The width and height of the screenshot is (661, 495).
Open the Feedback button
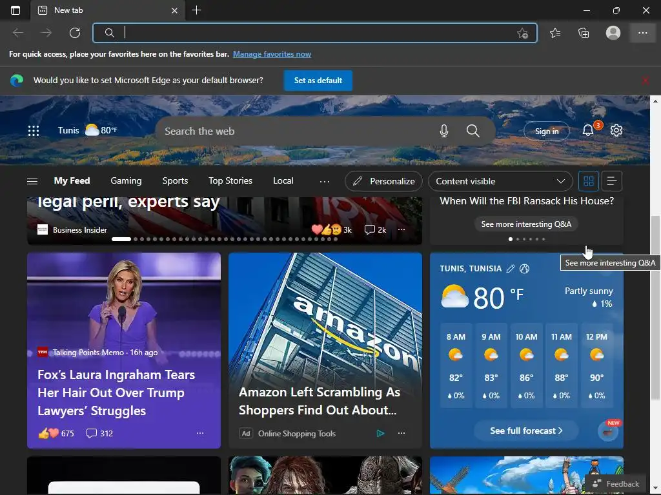point(615,483)
